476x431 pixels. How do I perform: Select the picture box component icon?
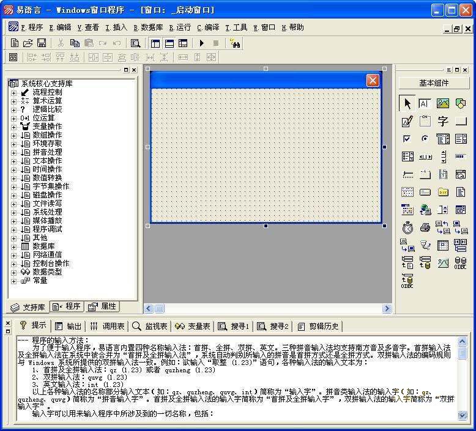point(443,103)
